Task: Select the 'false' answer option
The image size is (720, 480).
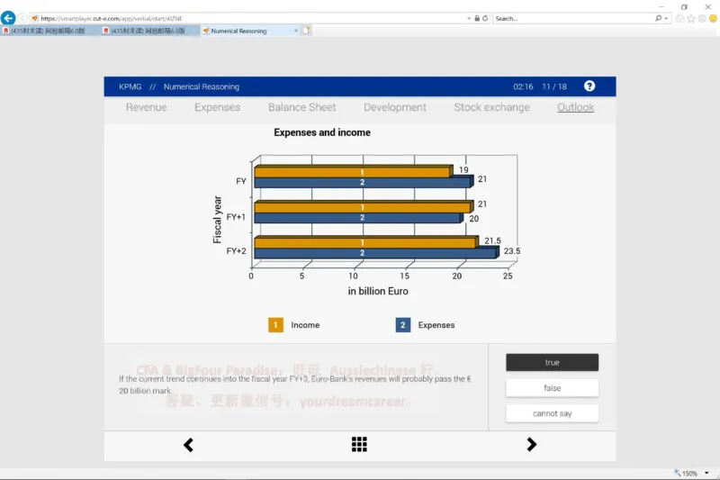Action: point(552,388)
